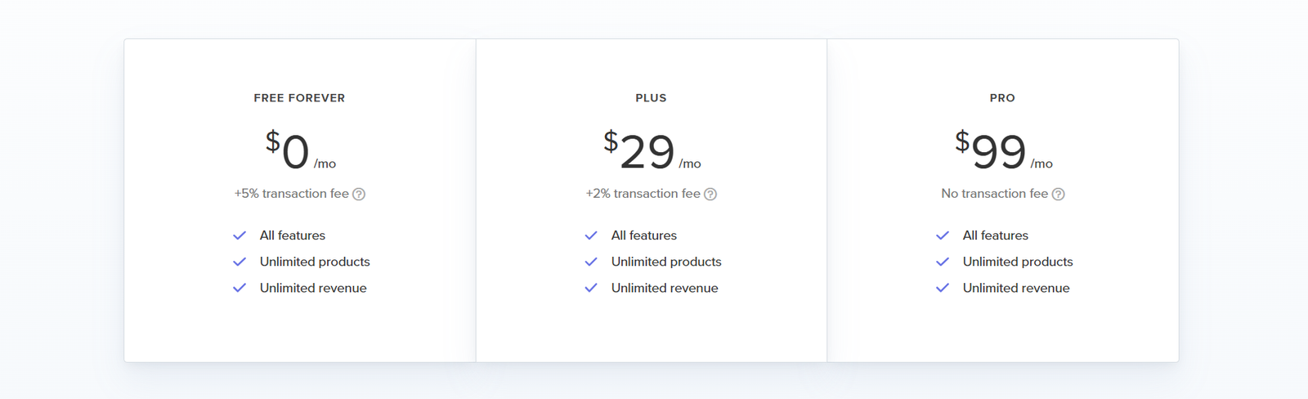The width and height of the screenshot is (1308, 399).
Task: Click the Unlimited products checkmark in Plus plan
Action: click(591, 262)
